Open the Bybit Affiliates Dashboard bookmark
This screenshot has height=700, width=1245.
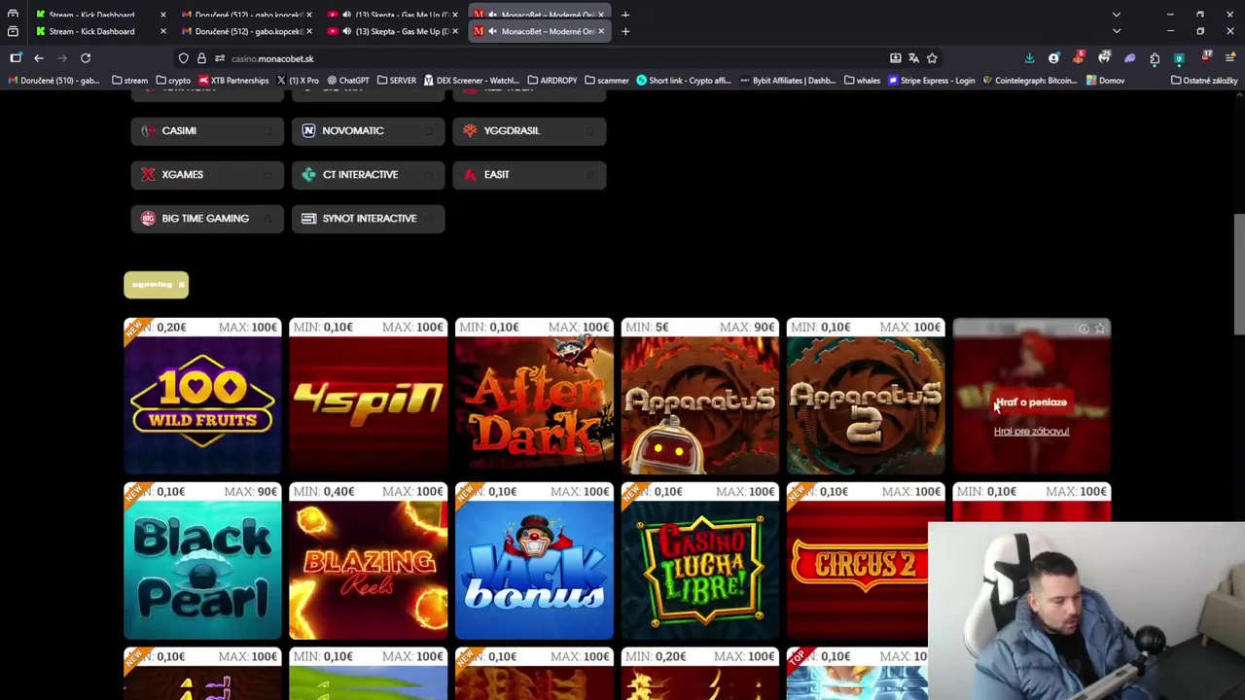pyautogui.click(x=788, y=81)
